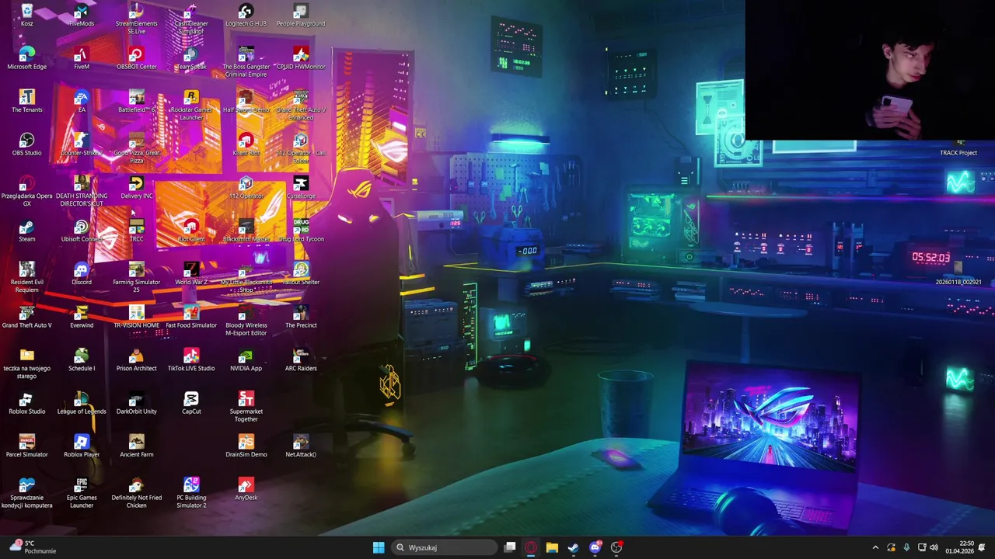
Task: Select Resident Evil Requiem icon
Action: (x=27, y=277)
